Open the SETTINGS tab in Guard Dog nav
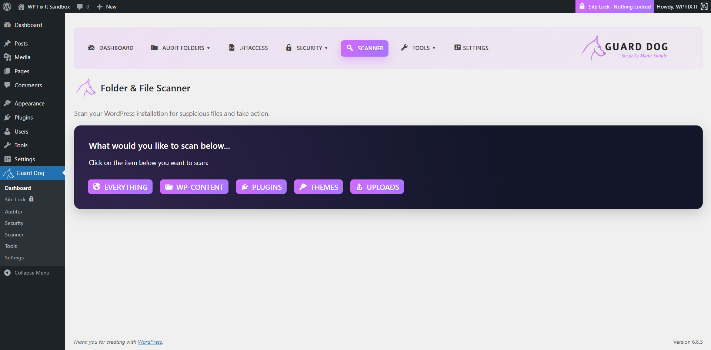711x350 pixels. point(471,48)
